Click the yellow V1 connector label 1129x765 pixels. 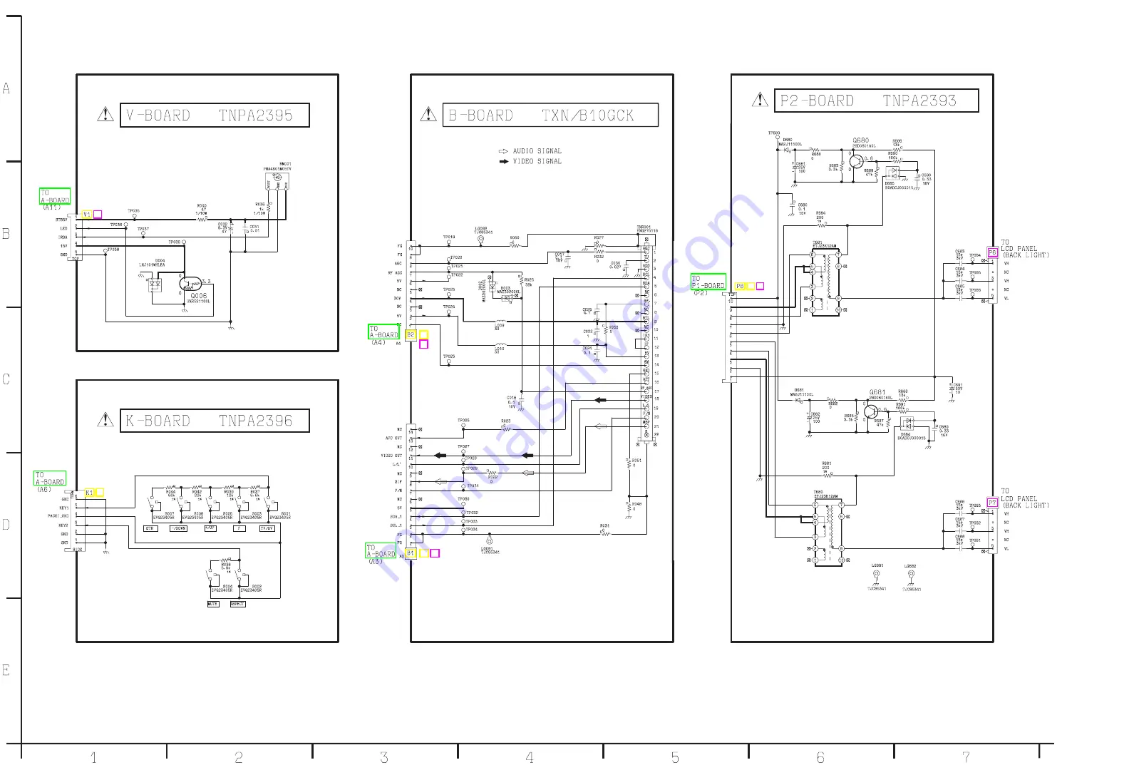[x=86, y=215]
